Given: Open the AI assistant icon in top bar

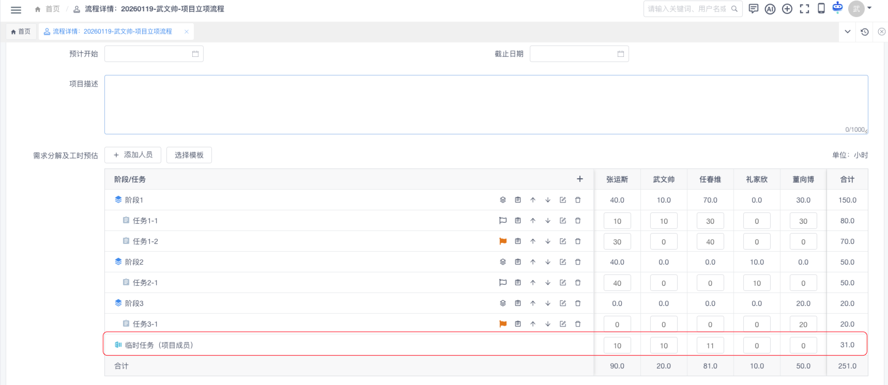Looking at the screenshot, I should click(x=770, y=9).
